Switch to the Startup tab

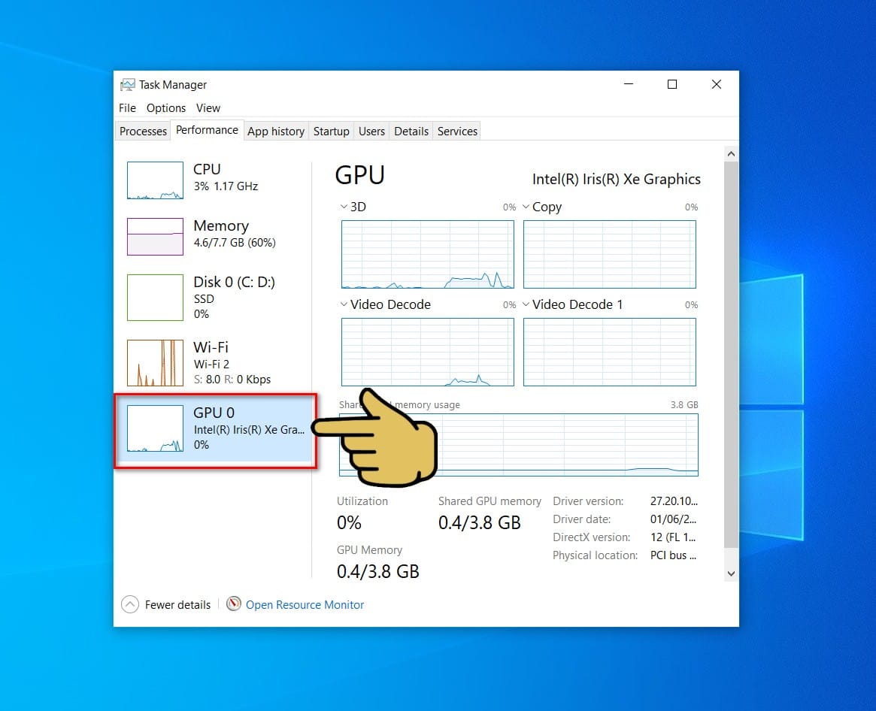click(332, 132)
